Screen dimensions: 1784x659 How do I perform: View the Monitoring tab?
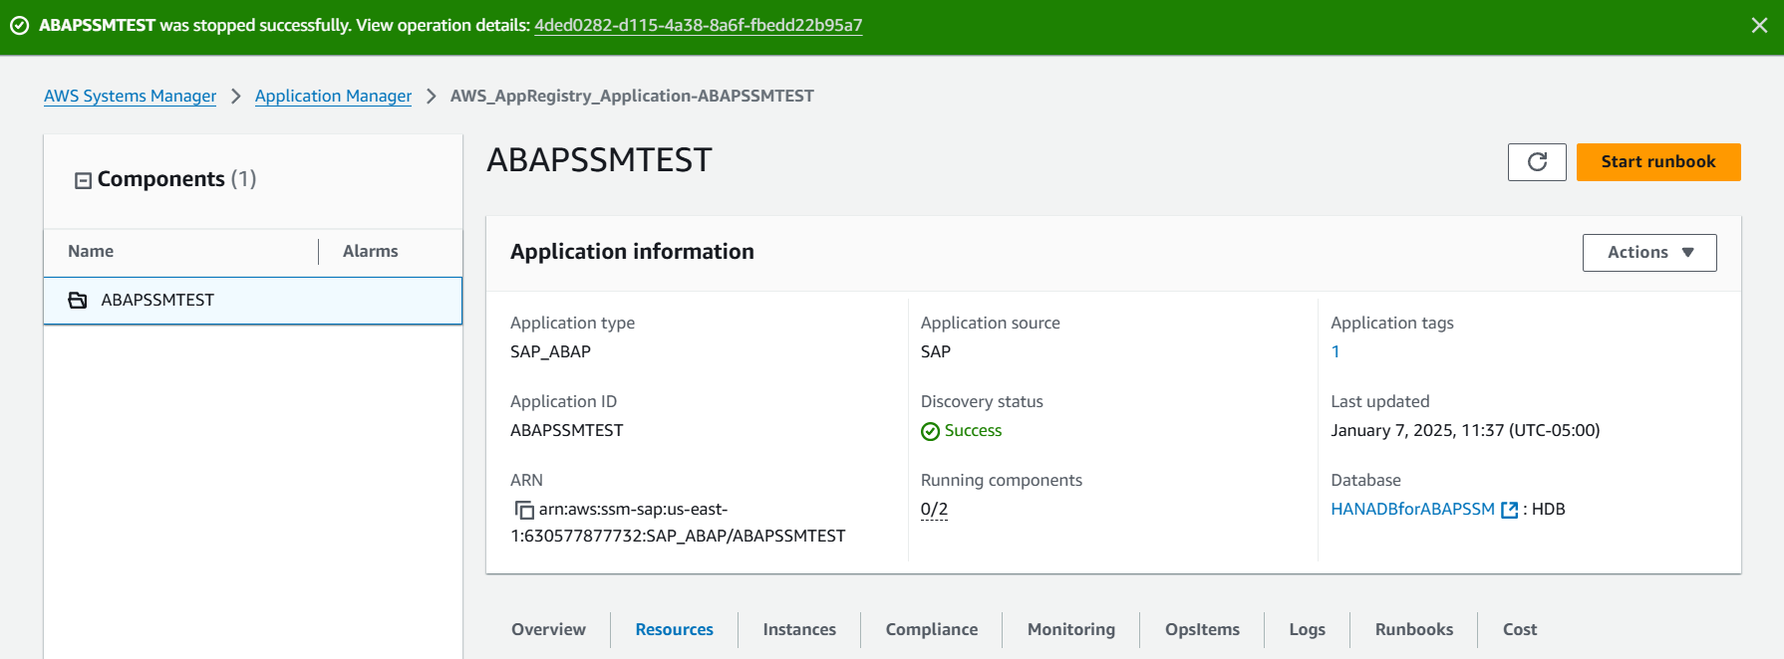(x=1071, y=629)
